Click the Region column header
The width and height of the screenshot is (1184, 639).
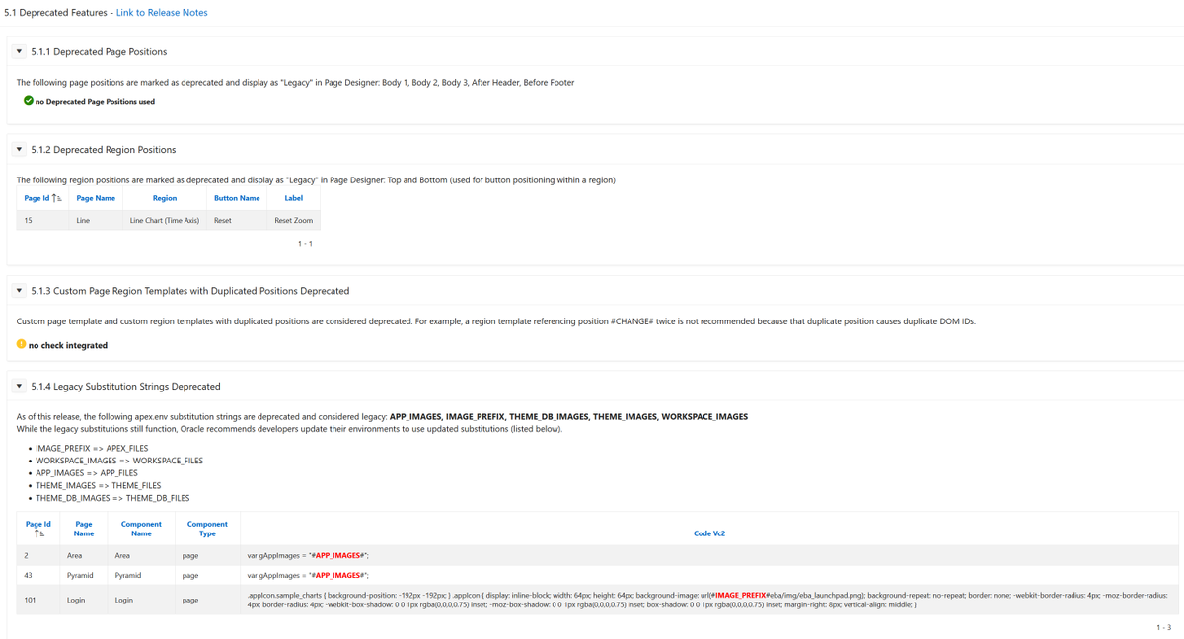tap(165, 198)
